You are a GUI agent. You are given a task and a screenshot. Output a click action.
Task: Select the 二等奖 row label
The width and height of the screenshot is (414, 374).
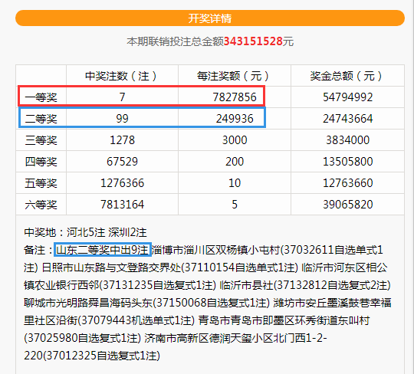41,119
